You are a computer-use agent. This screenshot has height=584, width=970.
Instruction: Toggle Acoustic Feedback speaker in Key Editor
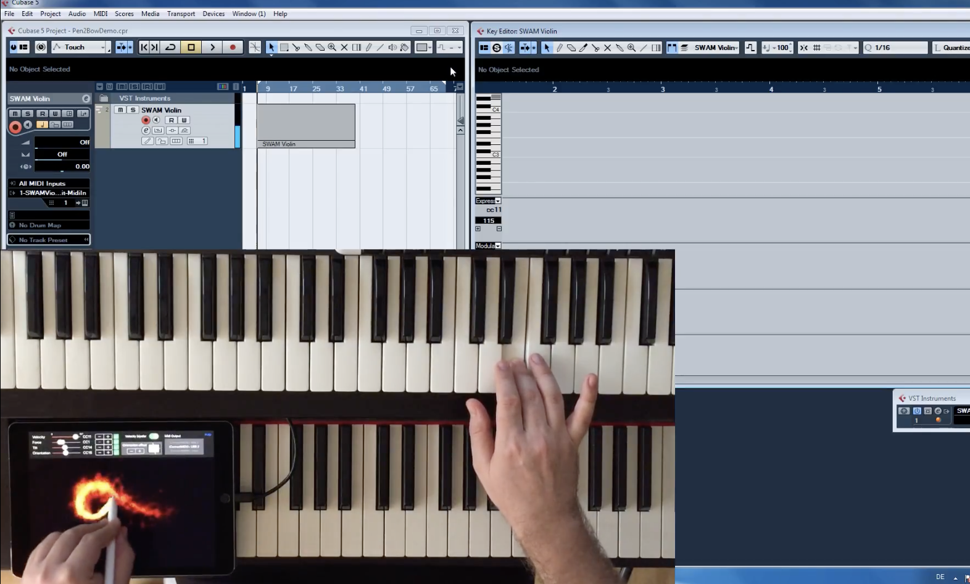coord(508,48)
